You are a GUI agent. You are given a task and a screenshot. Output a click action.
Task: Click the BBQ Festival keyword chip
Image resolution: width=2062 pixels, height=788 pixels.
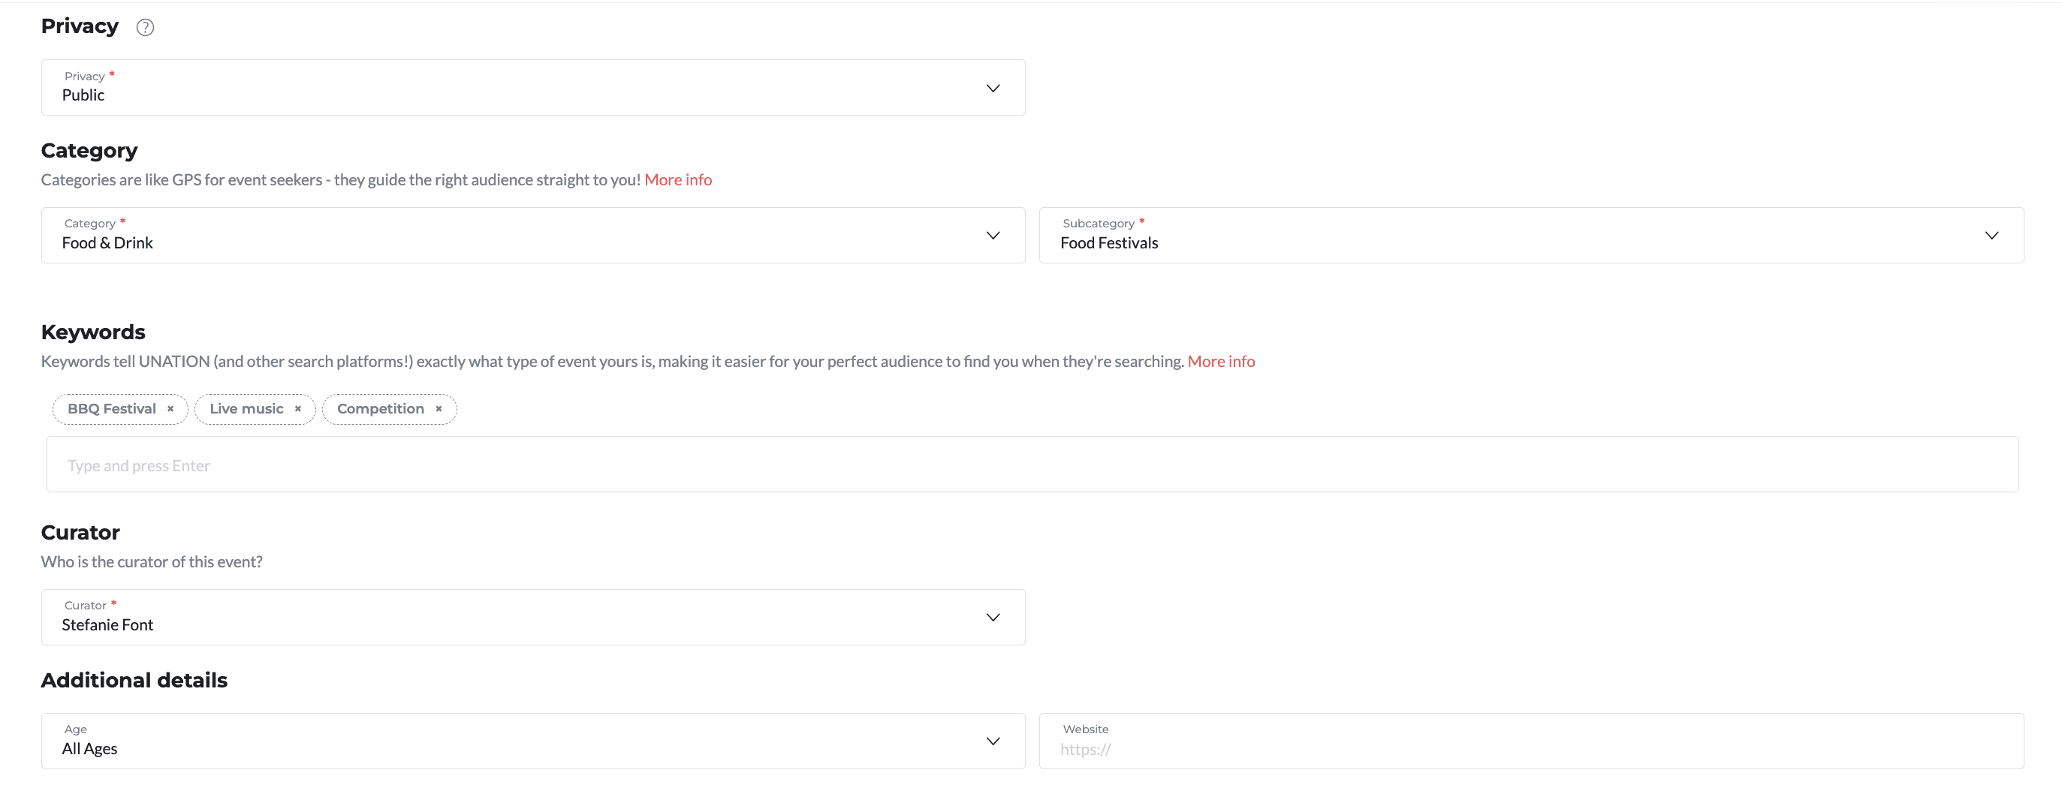(120, 409)
